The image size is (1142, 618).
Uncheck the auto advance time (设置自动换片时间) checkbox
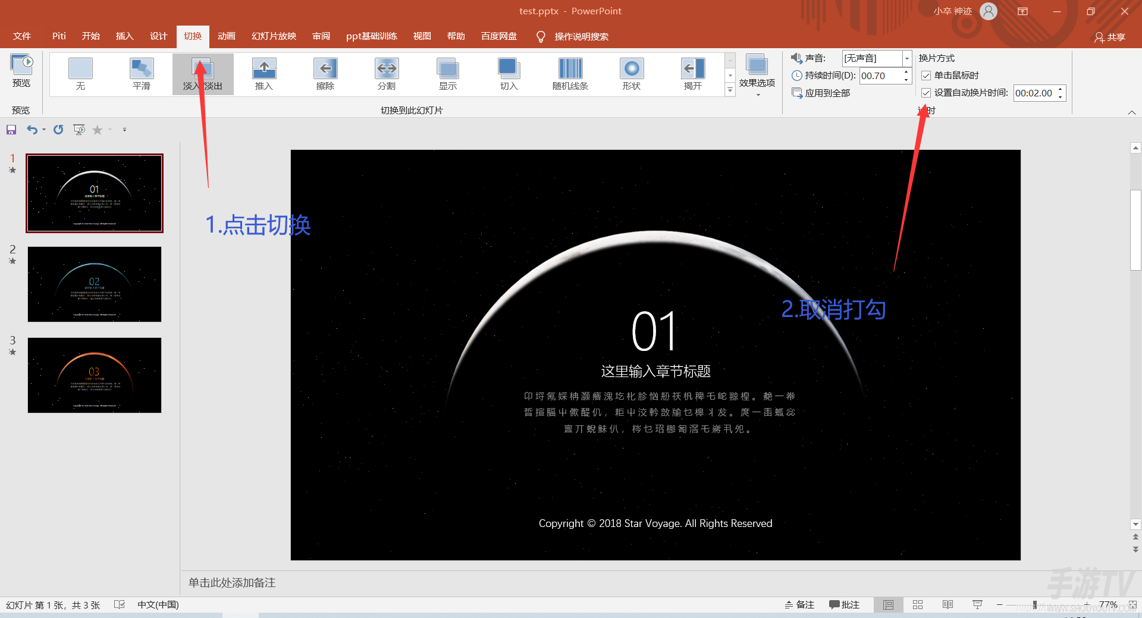coord(926,93)
